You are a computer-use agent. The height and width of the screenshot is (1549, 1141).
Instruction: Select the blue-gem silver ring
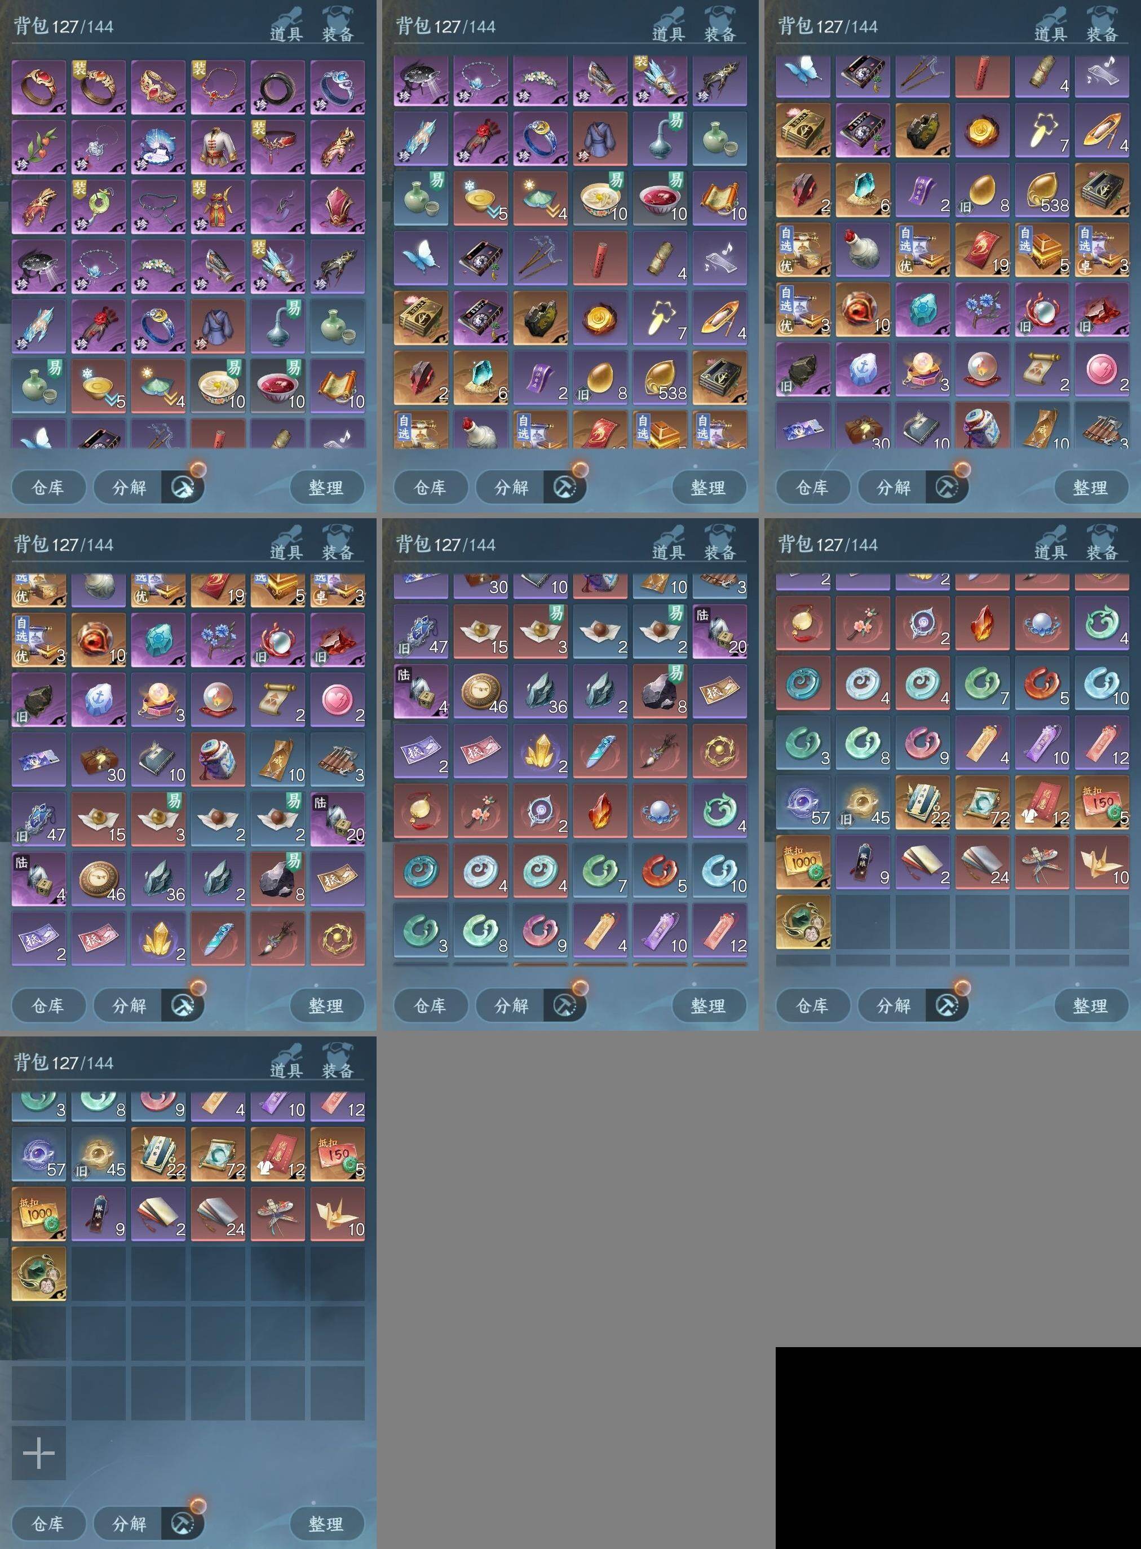338,87
